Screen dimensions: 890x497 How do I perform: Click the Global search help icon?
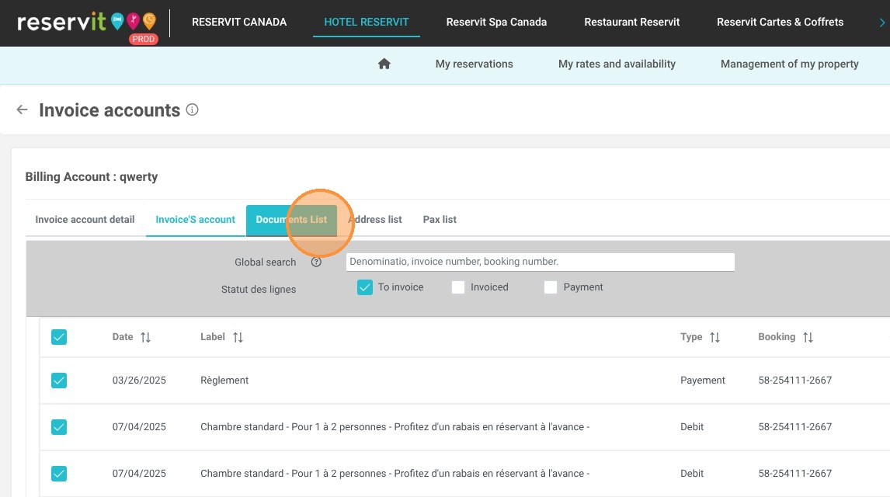click(316, 262)
